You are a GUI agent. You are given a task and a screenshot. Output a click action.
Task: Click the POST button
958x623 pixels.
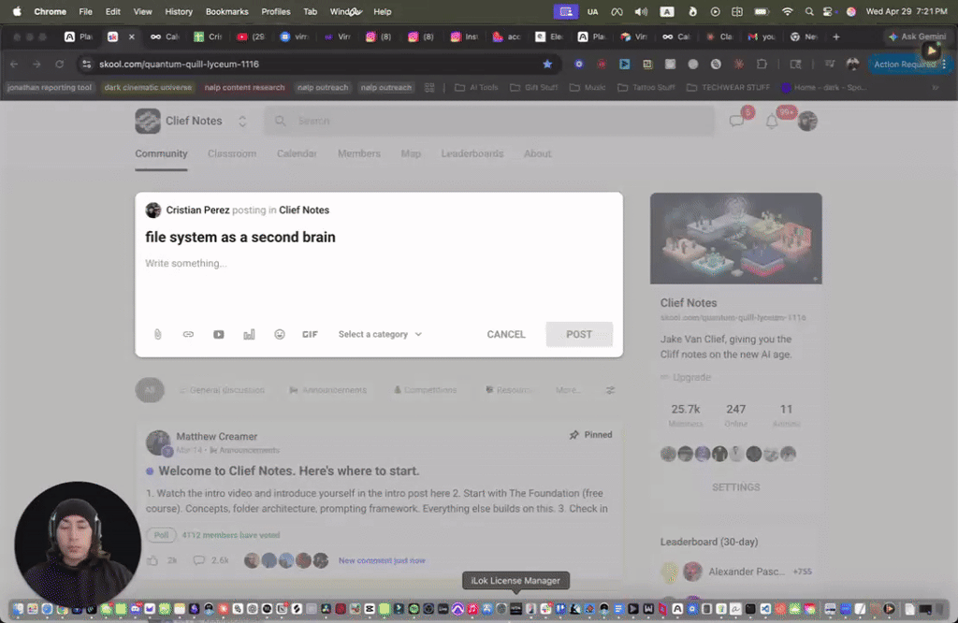click(x=579, y=334)
